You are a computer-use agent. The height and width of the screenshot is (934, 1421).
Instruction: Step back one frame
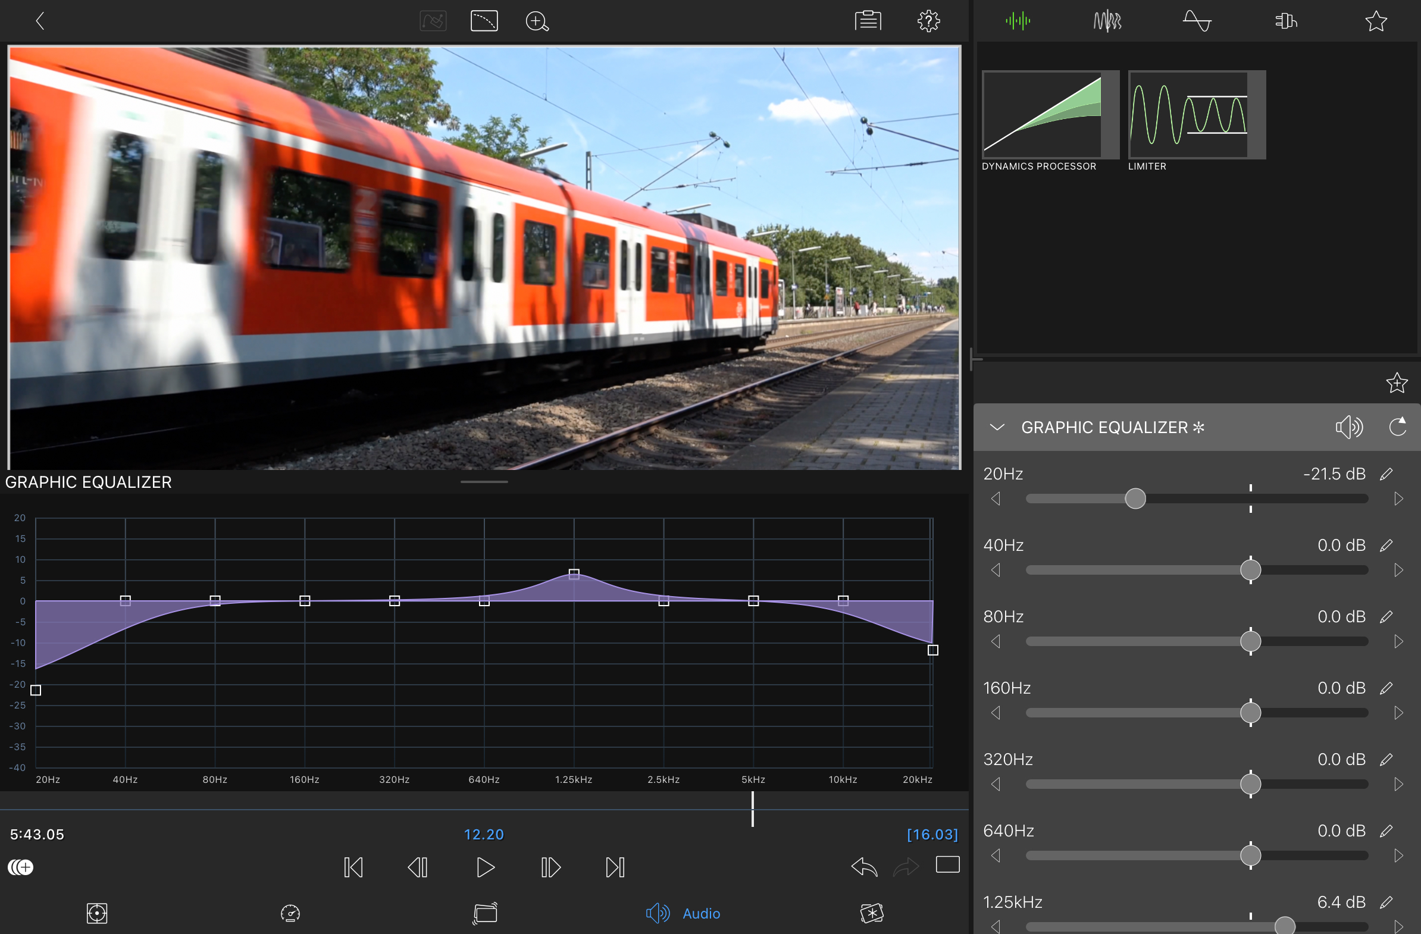(x=418, y=867)
